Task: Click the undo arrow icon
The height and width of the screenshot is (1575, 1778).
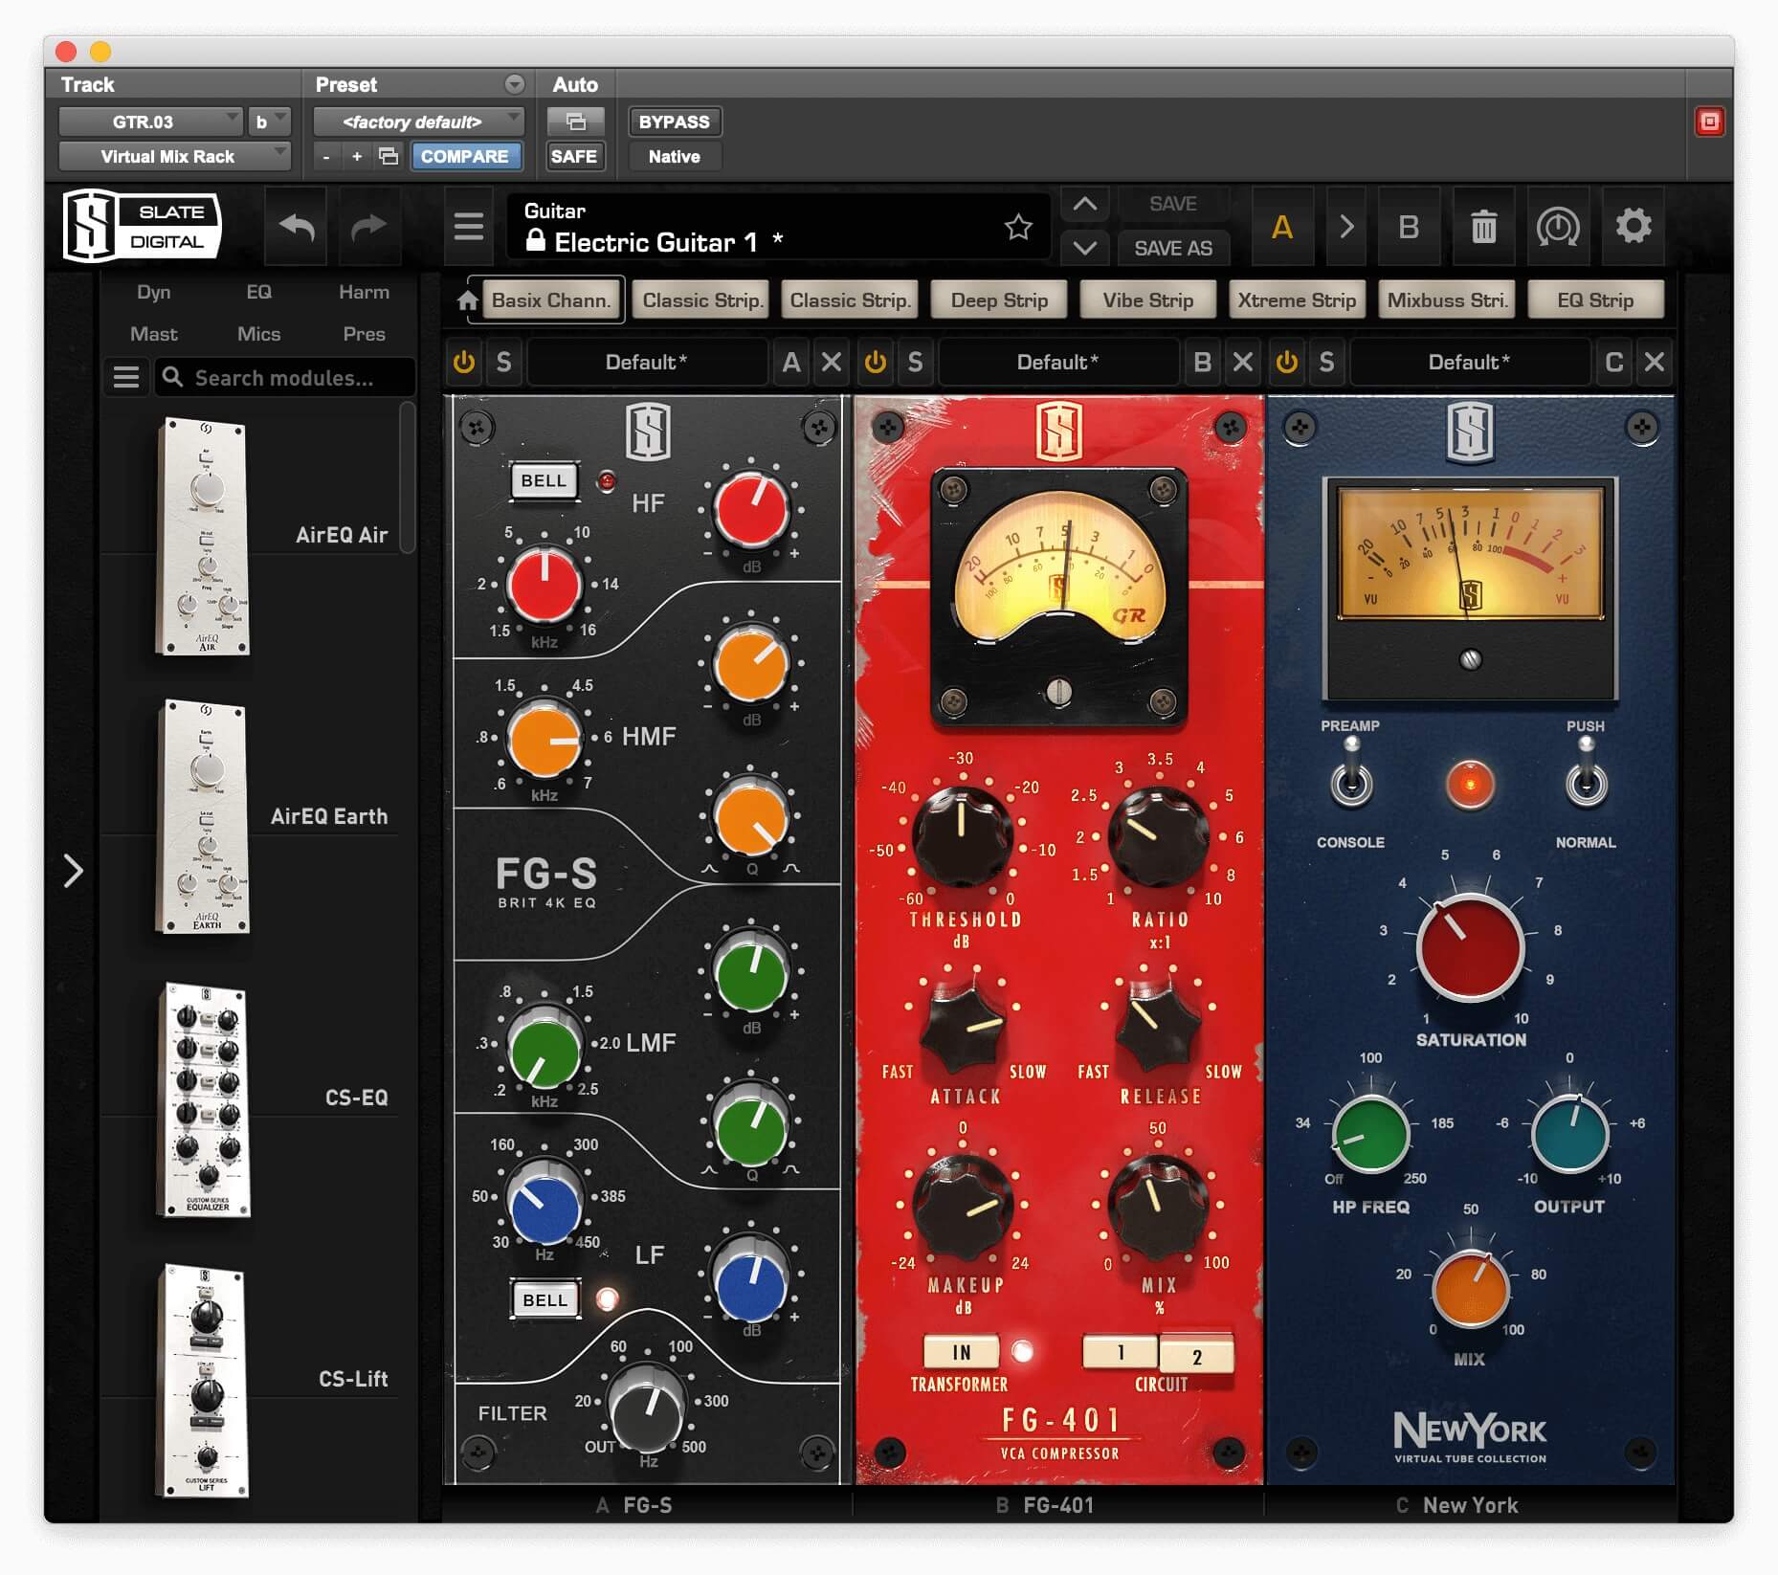Action: coord(297,227)
